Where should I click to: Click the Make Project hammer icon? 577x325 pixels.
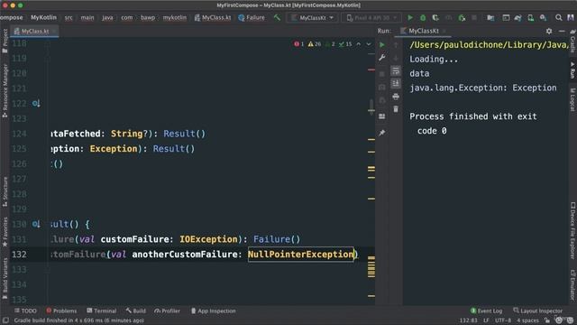click(277, 17)
